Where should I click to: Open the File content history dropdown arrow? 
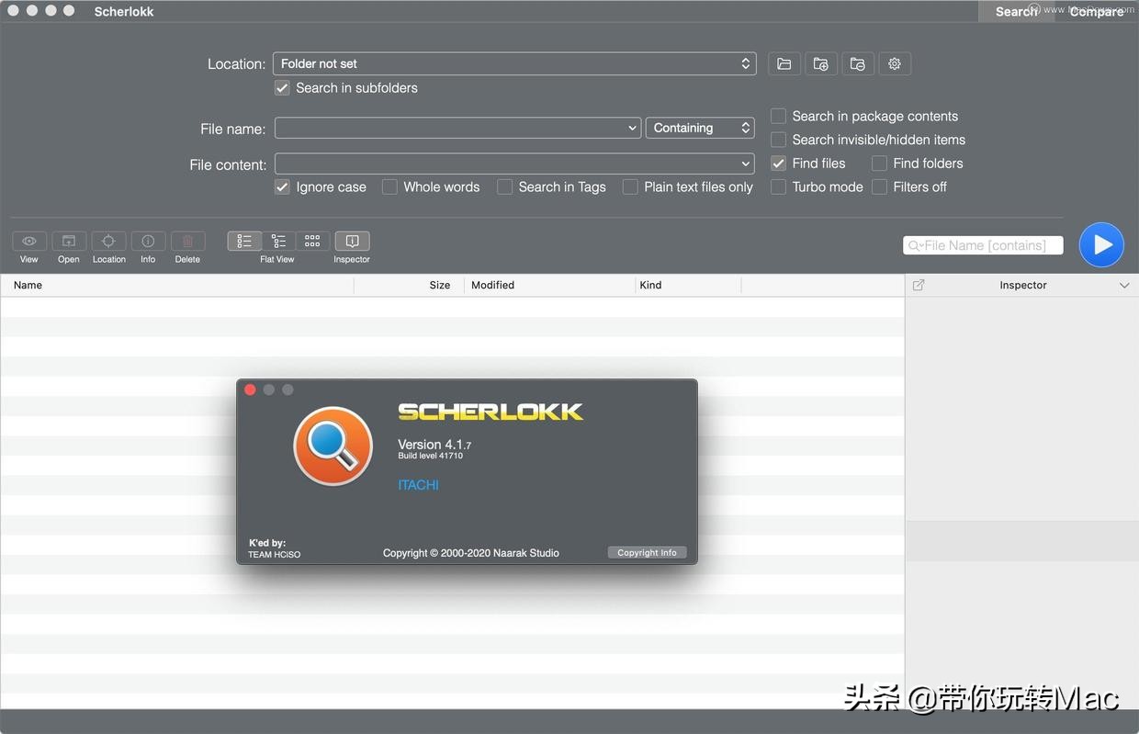pos(746,164)
